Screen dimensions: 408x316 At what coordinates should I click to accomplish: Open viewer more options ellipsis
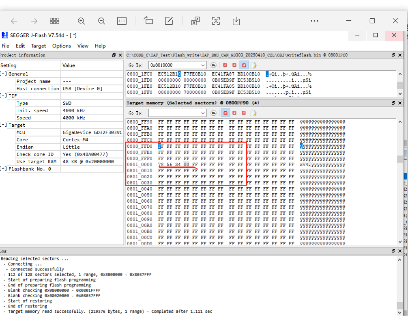pos(314,21)
